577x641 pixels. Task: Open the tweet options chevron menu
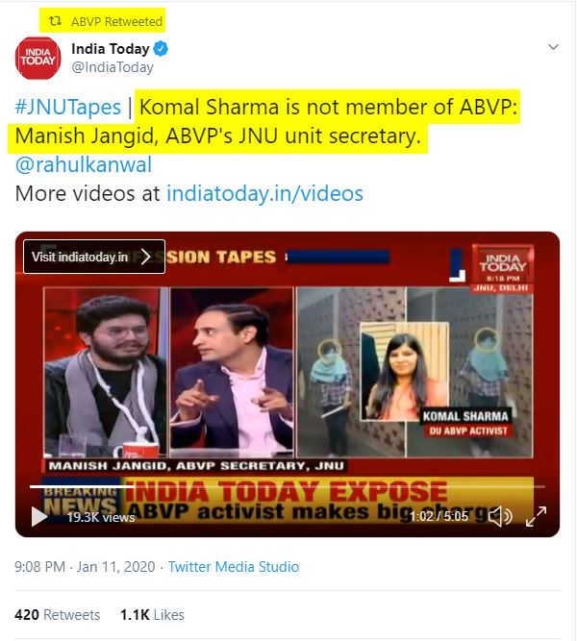pos(553,46)
